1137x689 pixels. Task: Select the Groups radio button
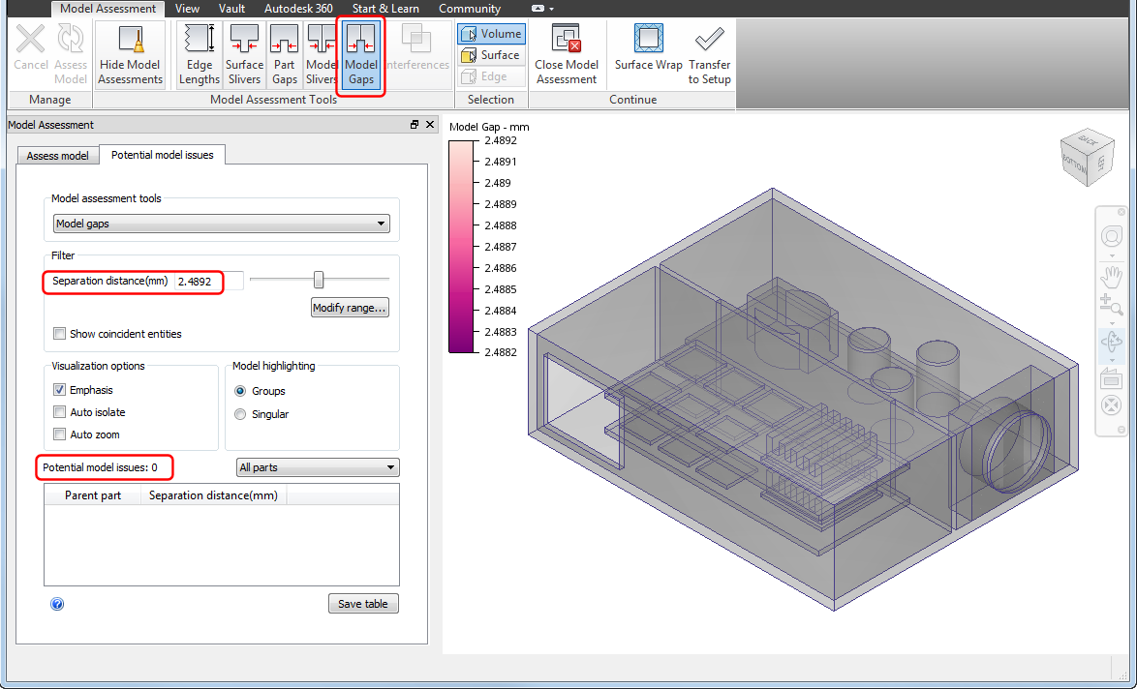240,391
